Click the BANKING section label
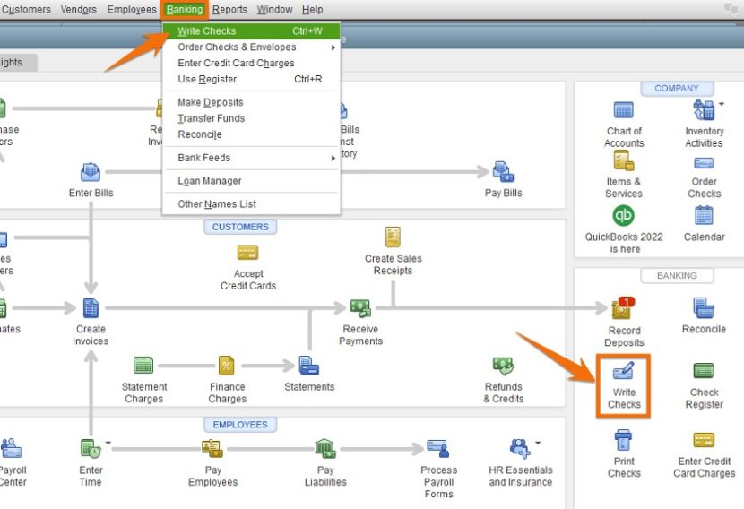The width and height of the screenshot is (744, 509). coord(677,276)
